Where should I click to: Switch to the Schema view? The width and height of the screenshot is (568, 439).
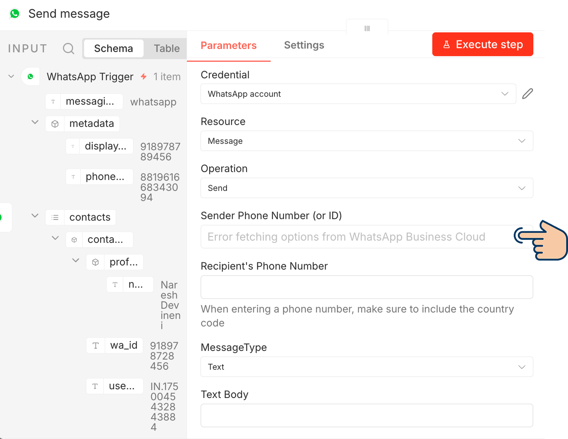(x=113, y=49)
